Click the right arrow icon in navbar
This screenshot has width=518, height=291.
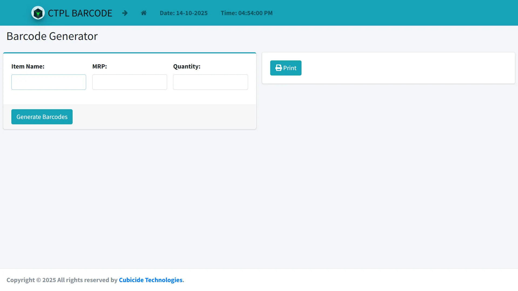[x=125, y=13]
